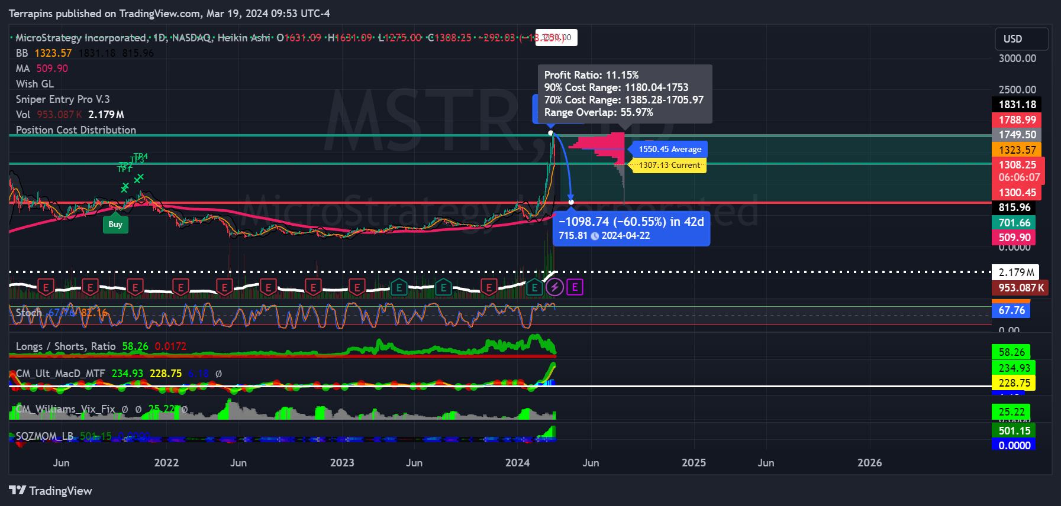The image size is (1061, 506).
Task: Click the 25.22 Vix Fix axis label
Action: click(1011, 412)
